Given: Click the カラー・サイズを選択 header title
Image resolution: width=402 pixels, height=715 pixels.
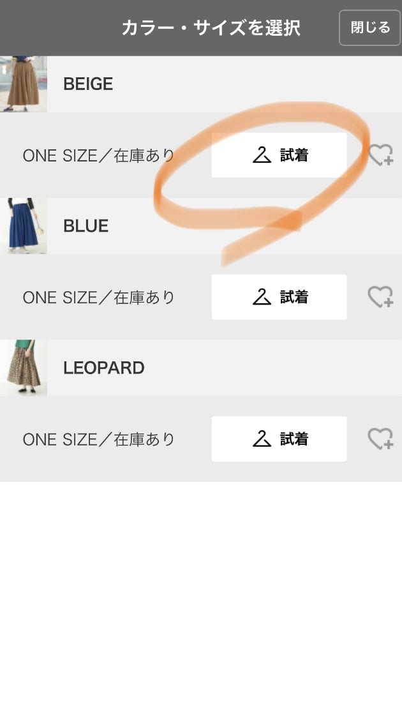Looking at the screenshot, I should point(211,28).
